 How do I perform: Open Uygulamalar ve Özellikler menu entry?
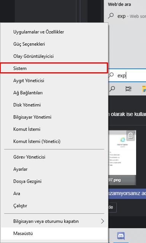click(54, 32)
